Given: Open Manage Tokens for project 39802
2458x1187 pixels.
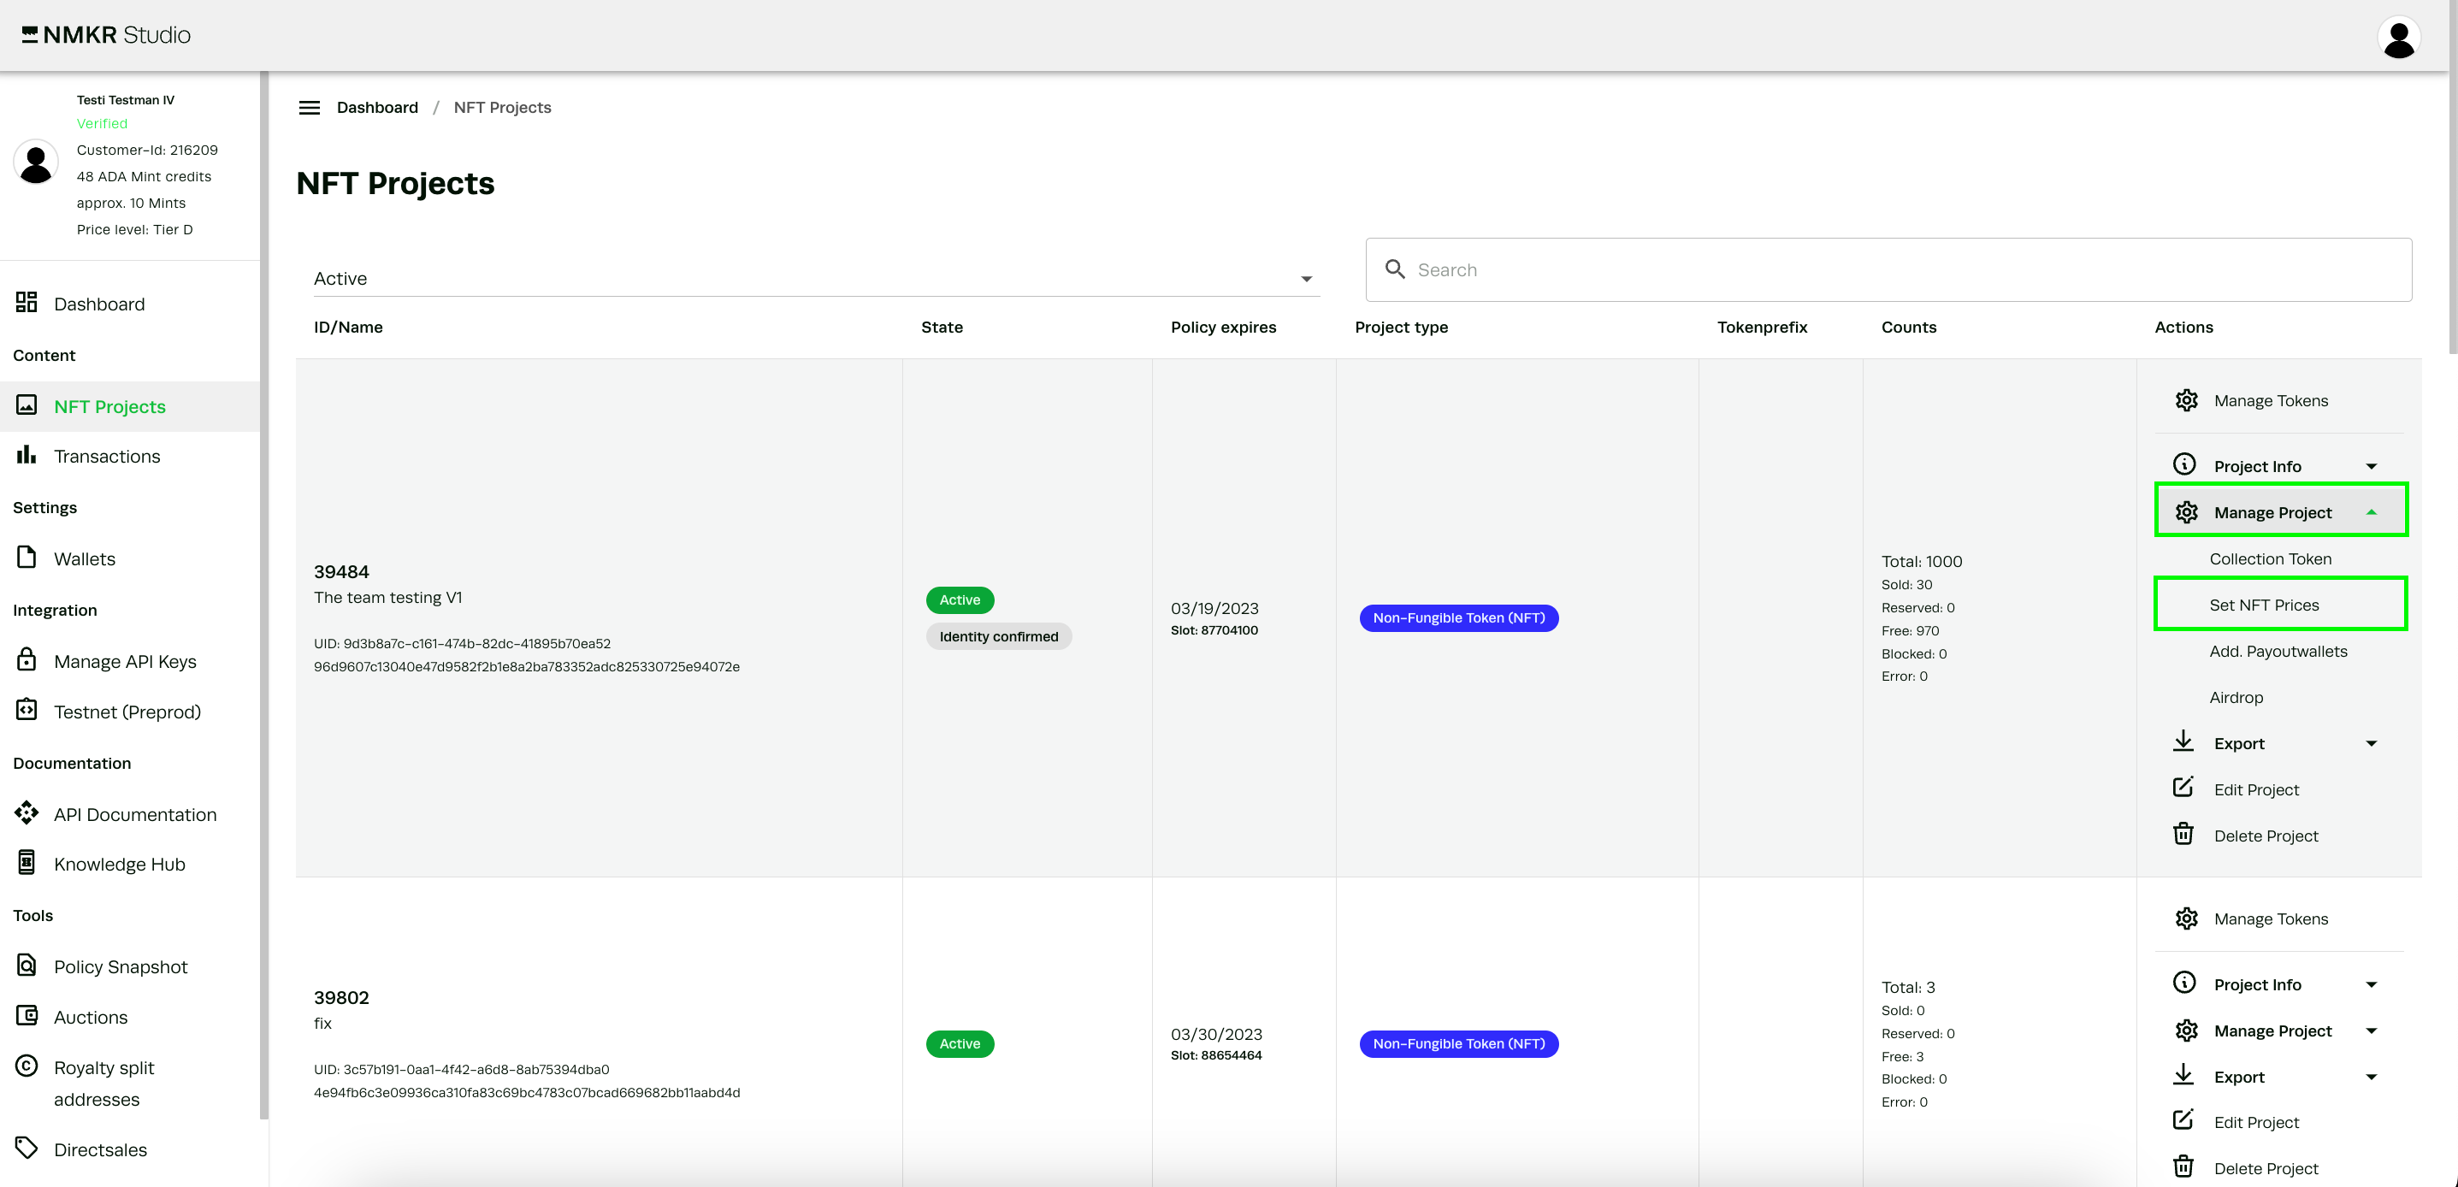Looking at the screenshot, I should 2270,918.
